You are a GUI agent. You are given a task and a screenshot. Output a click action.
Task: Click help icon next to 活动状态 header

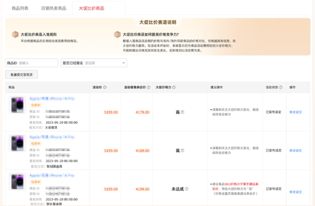281,87
